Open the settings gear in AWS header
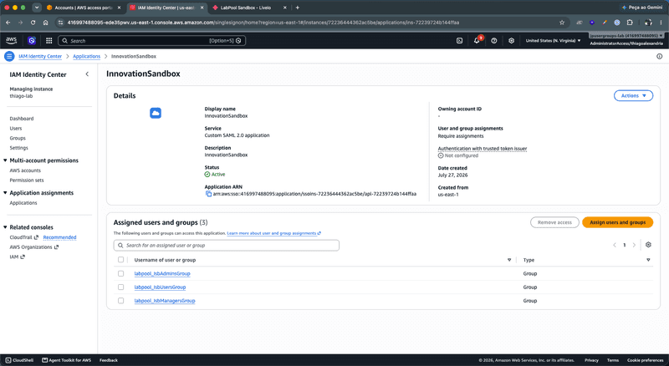The width and height of the screenshot is (669, 366). (x=511, y=40)
